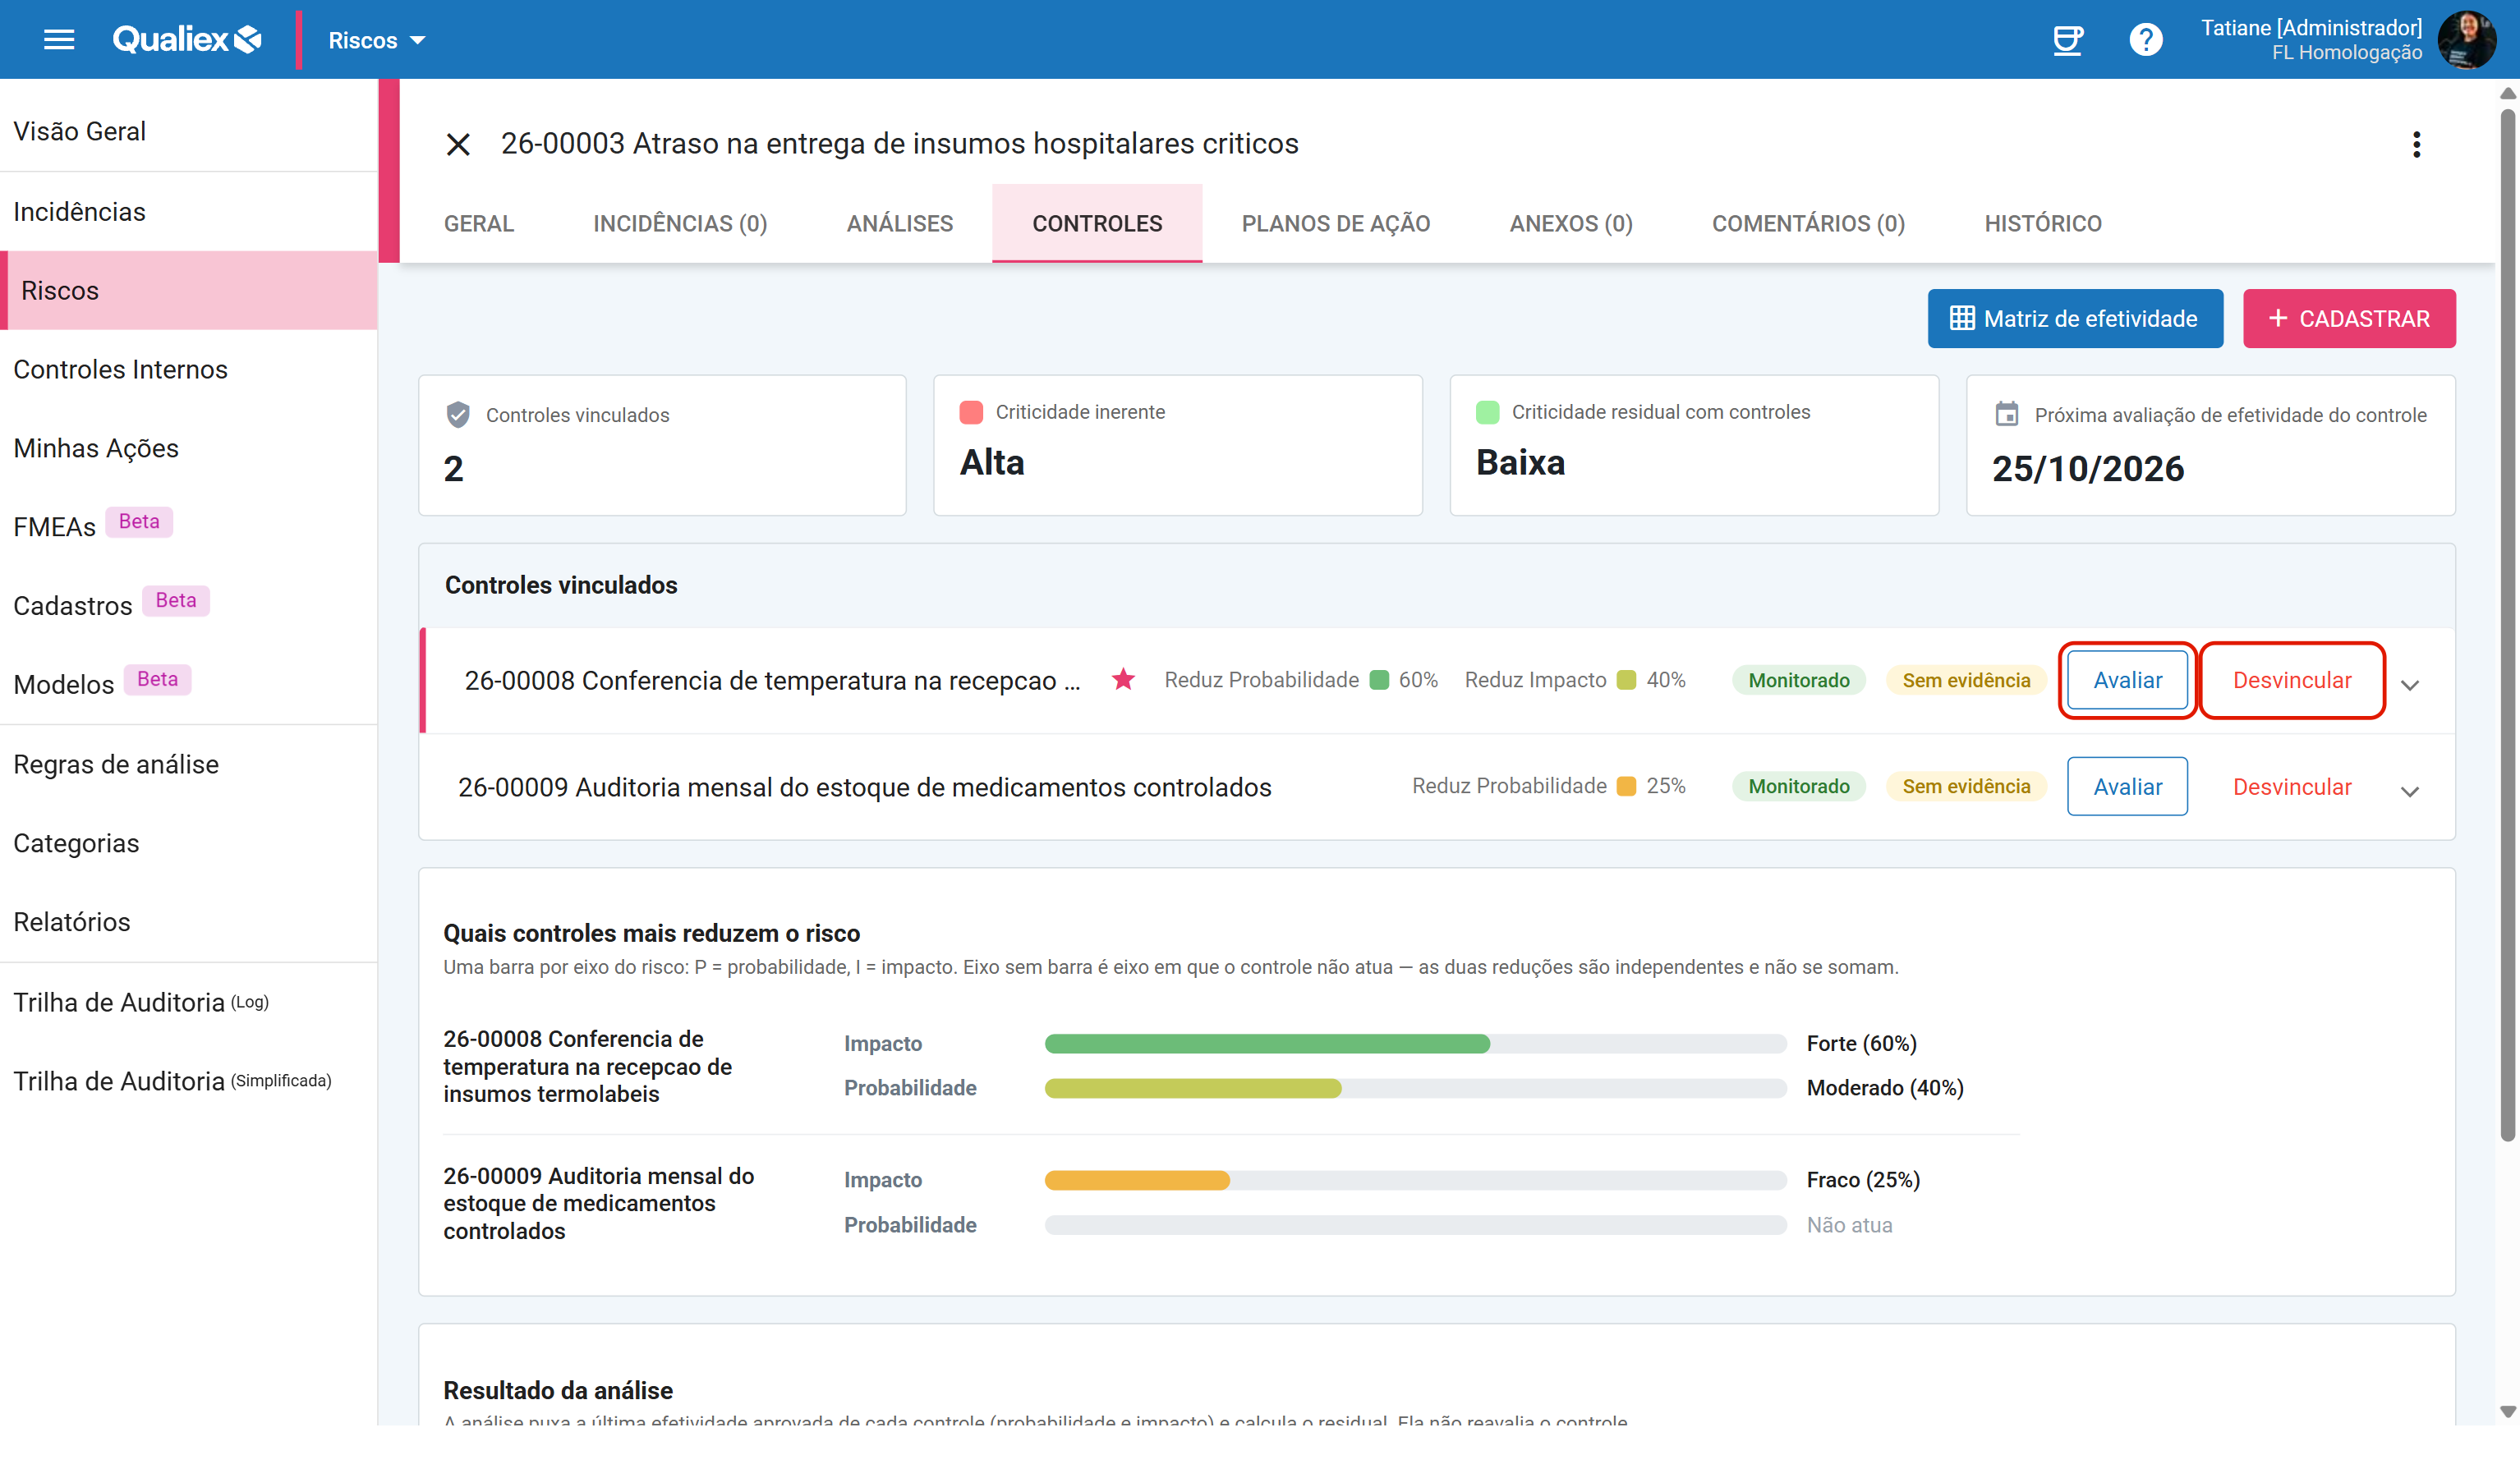Go to Visão Geral in sidebar

(x=189, y=131)
